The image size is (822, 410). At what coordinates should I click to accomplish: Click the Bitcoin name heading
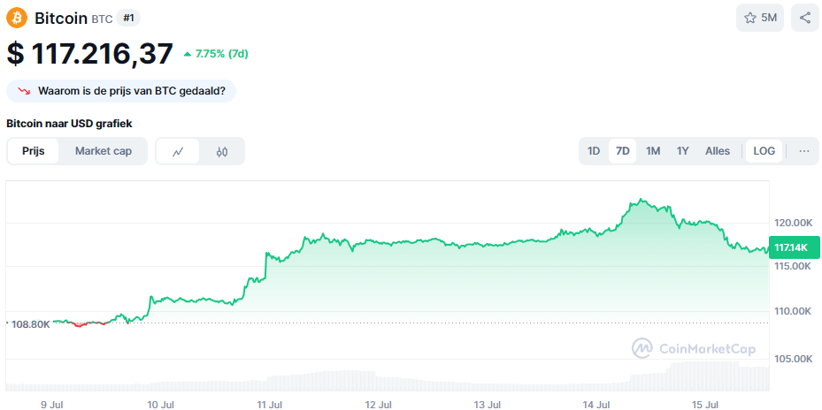[x=61, y=19]
